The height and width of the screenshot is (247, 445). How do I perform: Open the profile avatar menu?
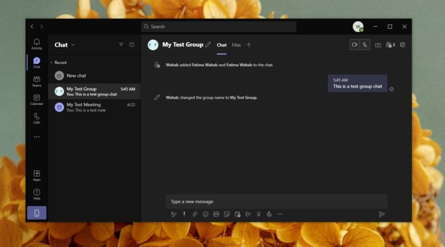(x=358, y=27)
